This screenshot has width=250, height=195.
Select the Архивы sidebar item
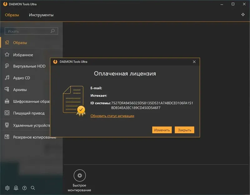tap(20, 90)
